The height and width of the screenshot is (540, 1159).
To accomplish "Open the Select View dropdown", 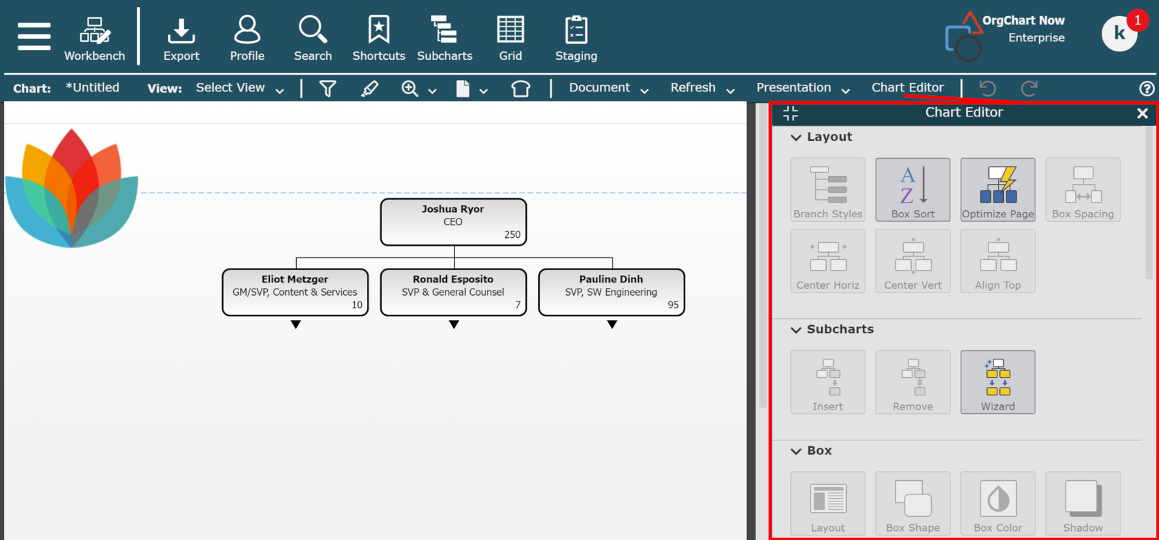I will [x=240, y=88].
